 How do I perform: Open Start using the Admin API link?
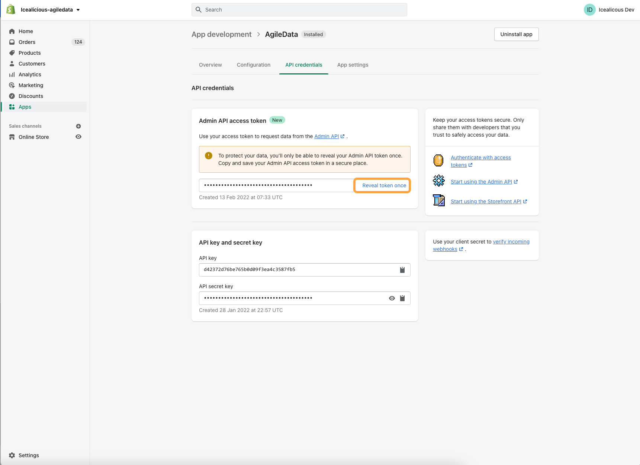click(x=484, y=182)
